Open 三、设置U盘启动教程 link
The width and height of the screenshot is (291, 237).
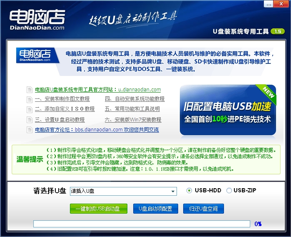[60, 120]
